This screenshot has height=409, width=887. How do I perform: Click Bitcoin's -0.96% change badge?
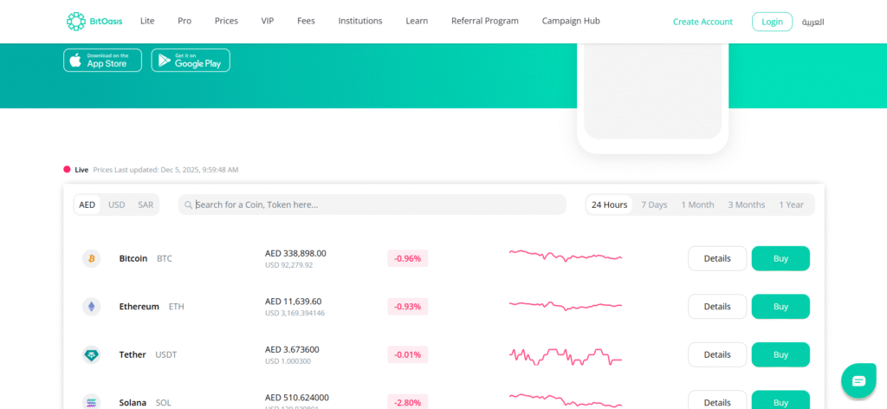point(408,258)
